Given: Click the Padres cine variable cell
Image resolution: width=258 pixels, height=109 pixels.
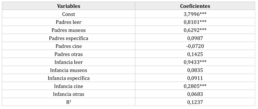Looking at the screenshot, I should pyautogui.click(x=69, y=46).
